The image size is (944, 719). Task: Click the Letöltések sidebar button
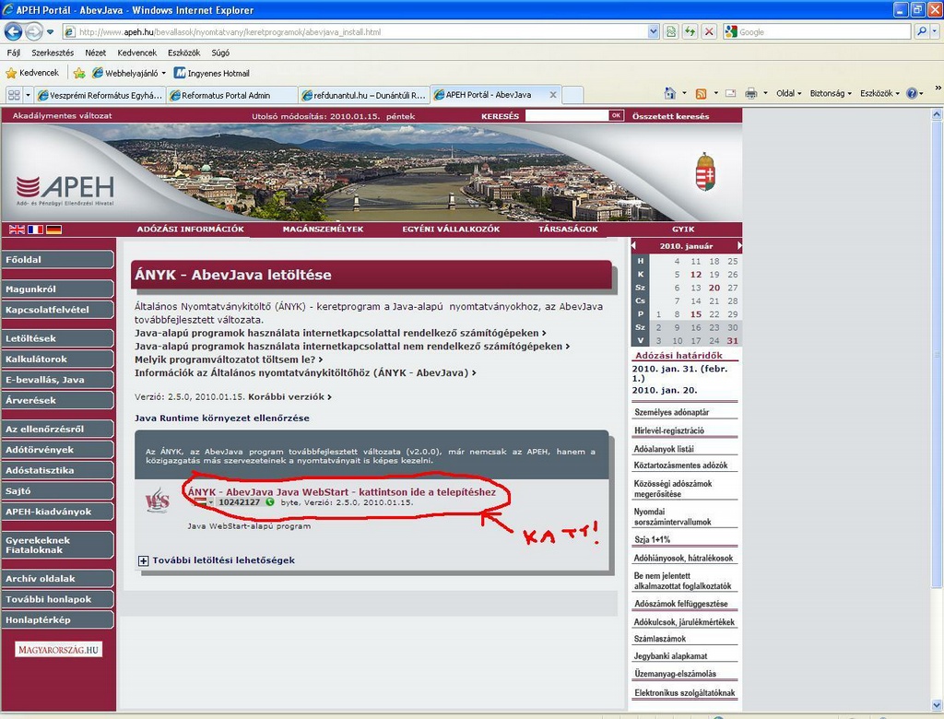click(58, 338)
